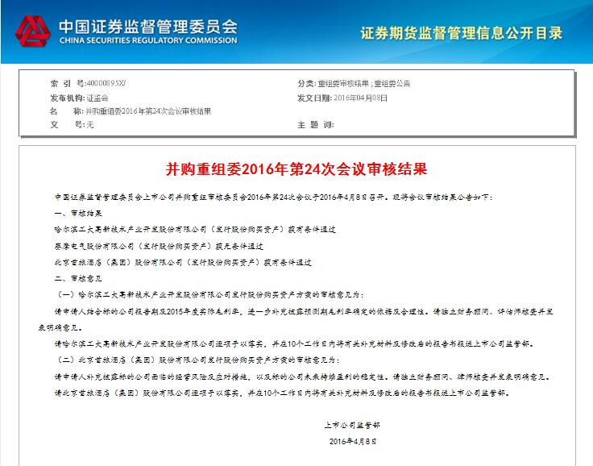Click the category value 重组委审核结果 ; 重组委公告
This screenshot has width=593, height=466.
tap(364, 83)
